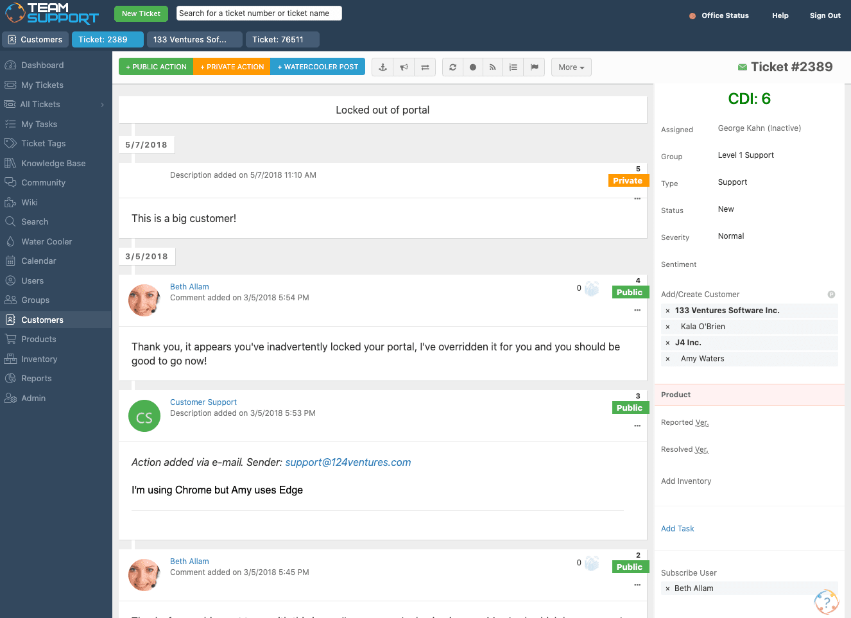This screenshot has height=618, width=851.
Task: Open Ticket Tags in the sidebar
Action: (x=43, y=143)
